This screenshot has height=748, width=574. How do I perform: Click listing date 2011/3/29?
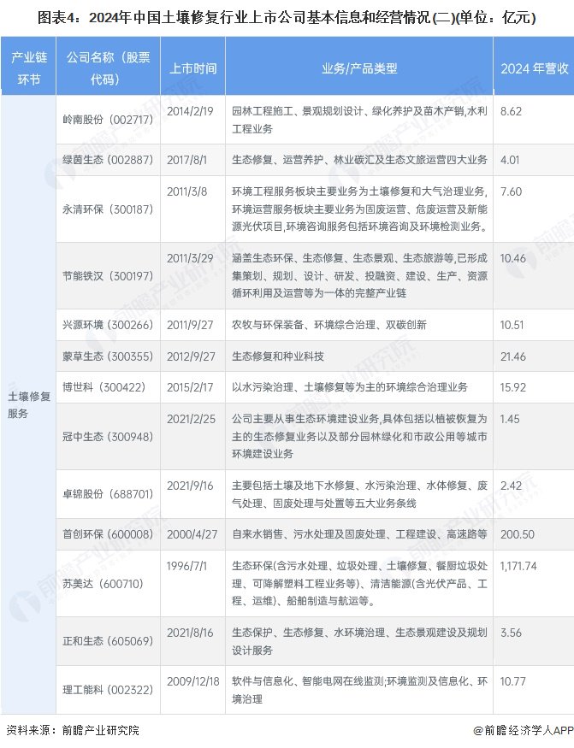click(x=190, y=258)
